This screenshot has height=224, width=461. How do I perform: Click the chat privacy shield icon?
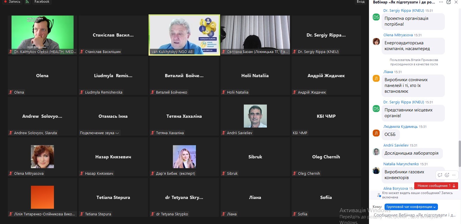pyautogui.click(x=379, y=195)
